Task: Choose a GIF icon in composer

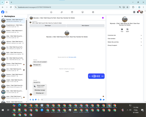Action: tap(39, 99)
